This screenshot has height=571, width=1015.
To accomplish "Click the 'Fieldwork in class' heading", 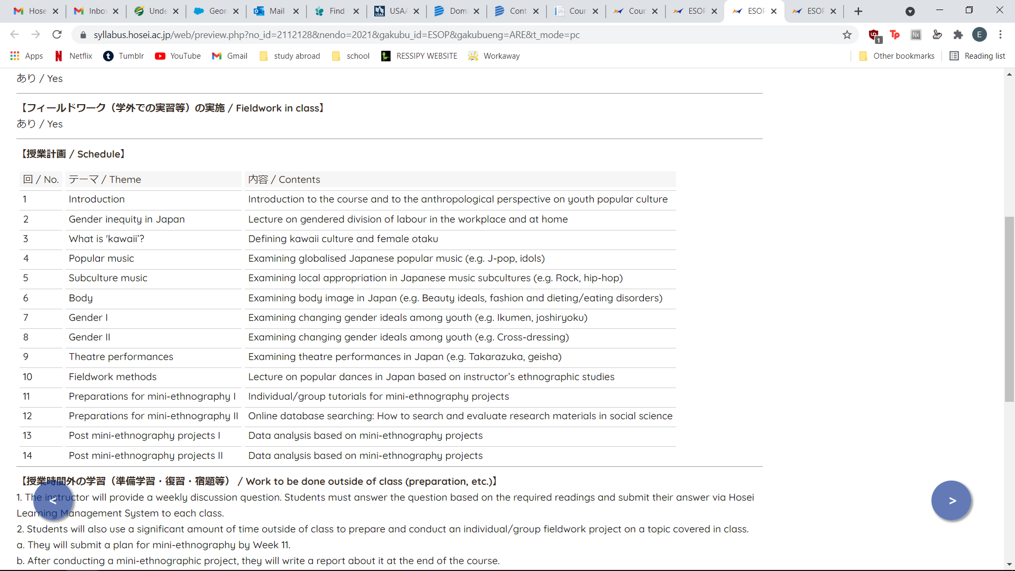I will 172,108.
